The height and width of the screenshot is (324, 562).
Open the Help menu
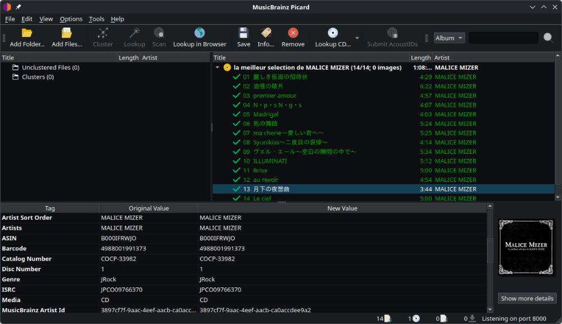point(117,19)
